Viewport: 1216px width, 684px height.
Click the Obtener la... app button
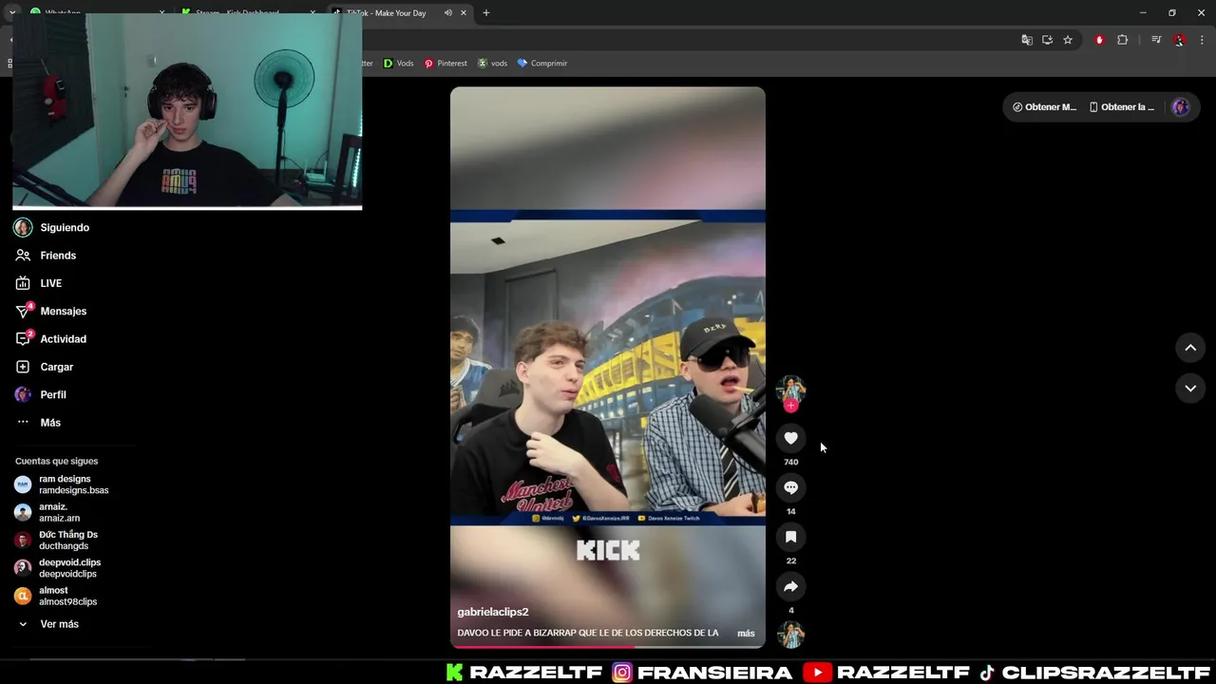[1122, 107]
